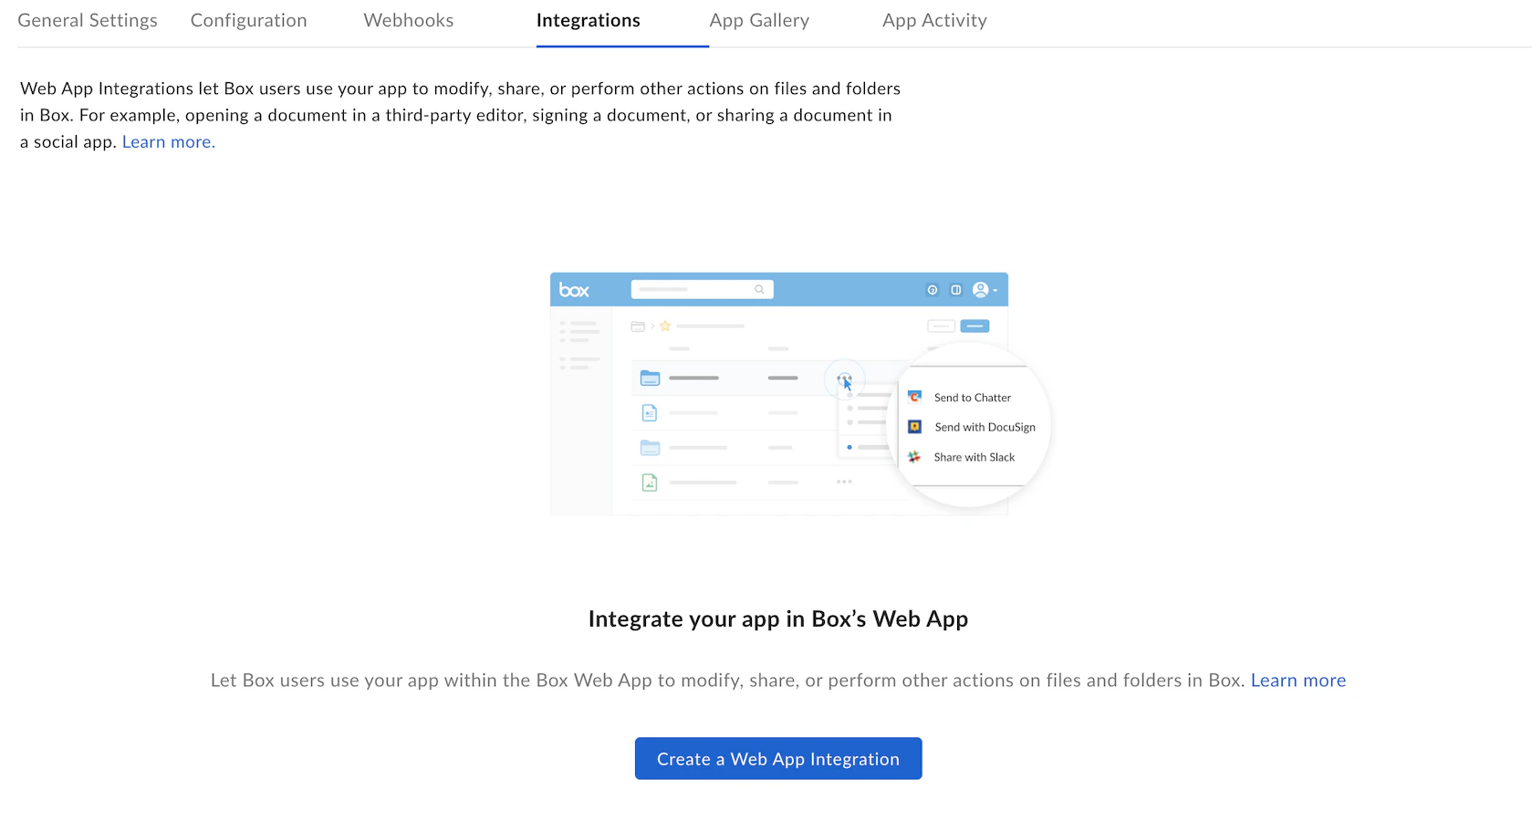The width and height of the screenshot is (1532, 821).
Task: Click the Create a Web App Integration button
Action: click(x=777, y=758)
